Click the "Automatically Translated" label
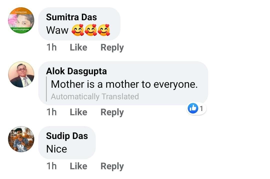 point(95,96)
